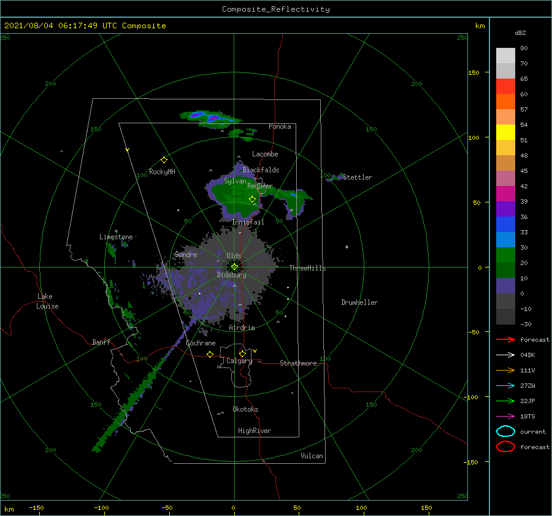Click the Didsbury city label
This screenshot has height=516, width=552.
(231, 275)
